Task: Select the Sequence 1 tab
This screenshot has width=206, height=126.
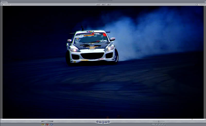Action: pos(4,3)
